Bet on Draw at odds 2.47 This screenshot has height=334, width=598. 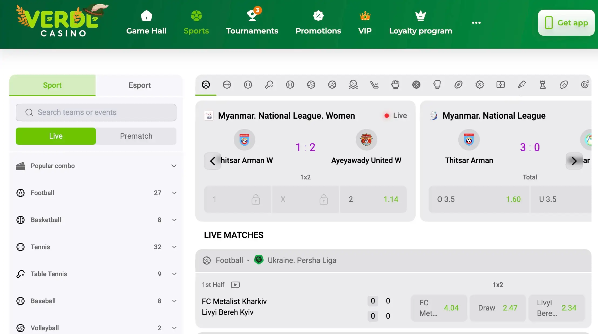(x=498, y=308)
